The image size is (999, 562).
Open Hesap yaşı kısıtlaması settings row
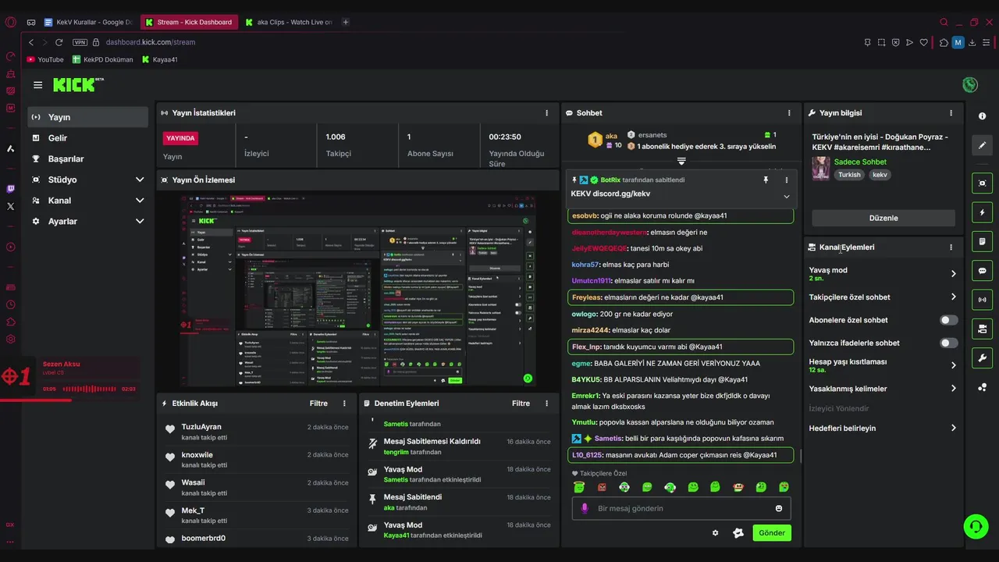(x=883, y=365)
